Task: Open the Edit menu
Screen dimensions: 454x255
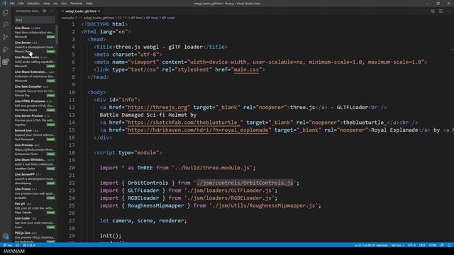Action: (21, 4)
